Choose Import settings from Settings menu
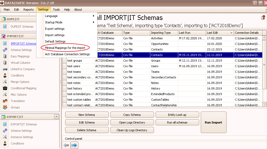The height and width of the screenshot is (149, 267). [x=55, y=35]
